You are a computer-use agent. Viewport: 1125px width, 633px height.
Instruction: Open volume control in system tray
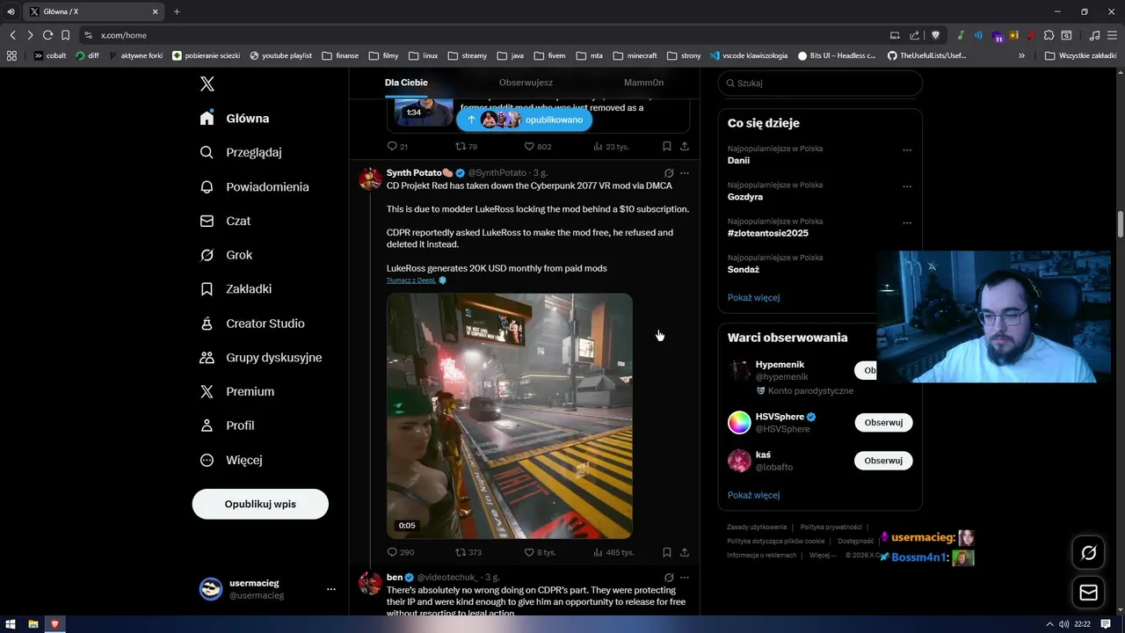tap(1063, 624)
